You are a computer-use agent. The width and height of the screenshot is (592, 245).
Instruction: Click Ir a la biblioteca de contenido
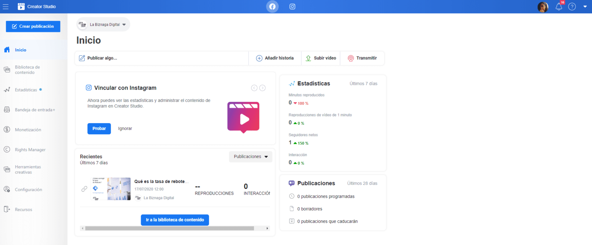click(175, 220)
